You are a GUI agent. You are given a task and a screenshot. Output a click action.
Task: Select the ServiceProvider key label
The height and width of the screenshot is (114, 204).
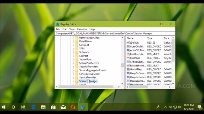tap(87, 77)
